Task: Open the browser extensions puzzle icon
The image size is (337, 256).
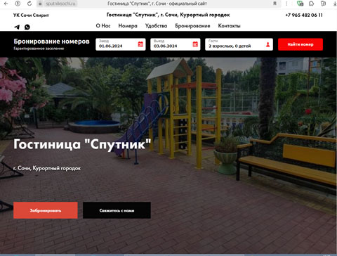Action: pos(311,4)
